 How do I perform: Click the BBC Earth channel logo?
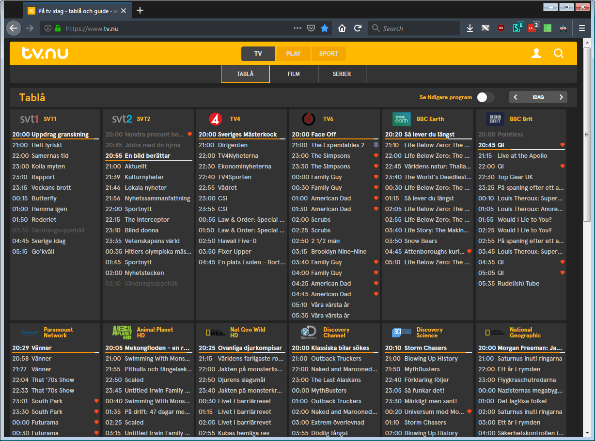pos(402,119)
